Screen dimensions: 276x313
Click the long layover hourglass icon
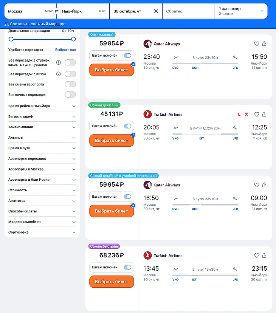(x=247, y=115)
